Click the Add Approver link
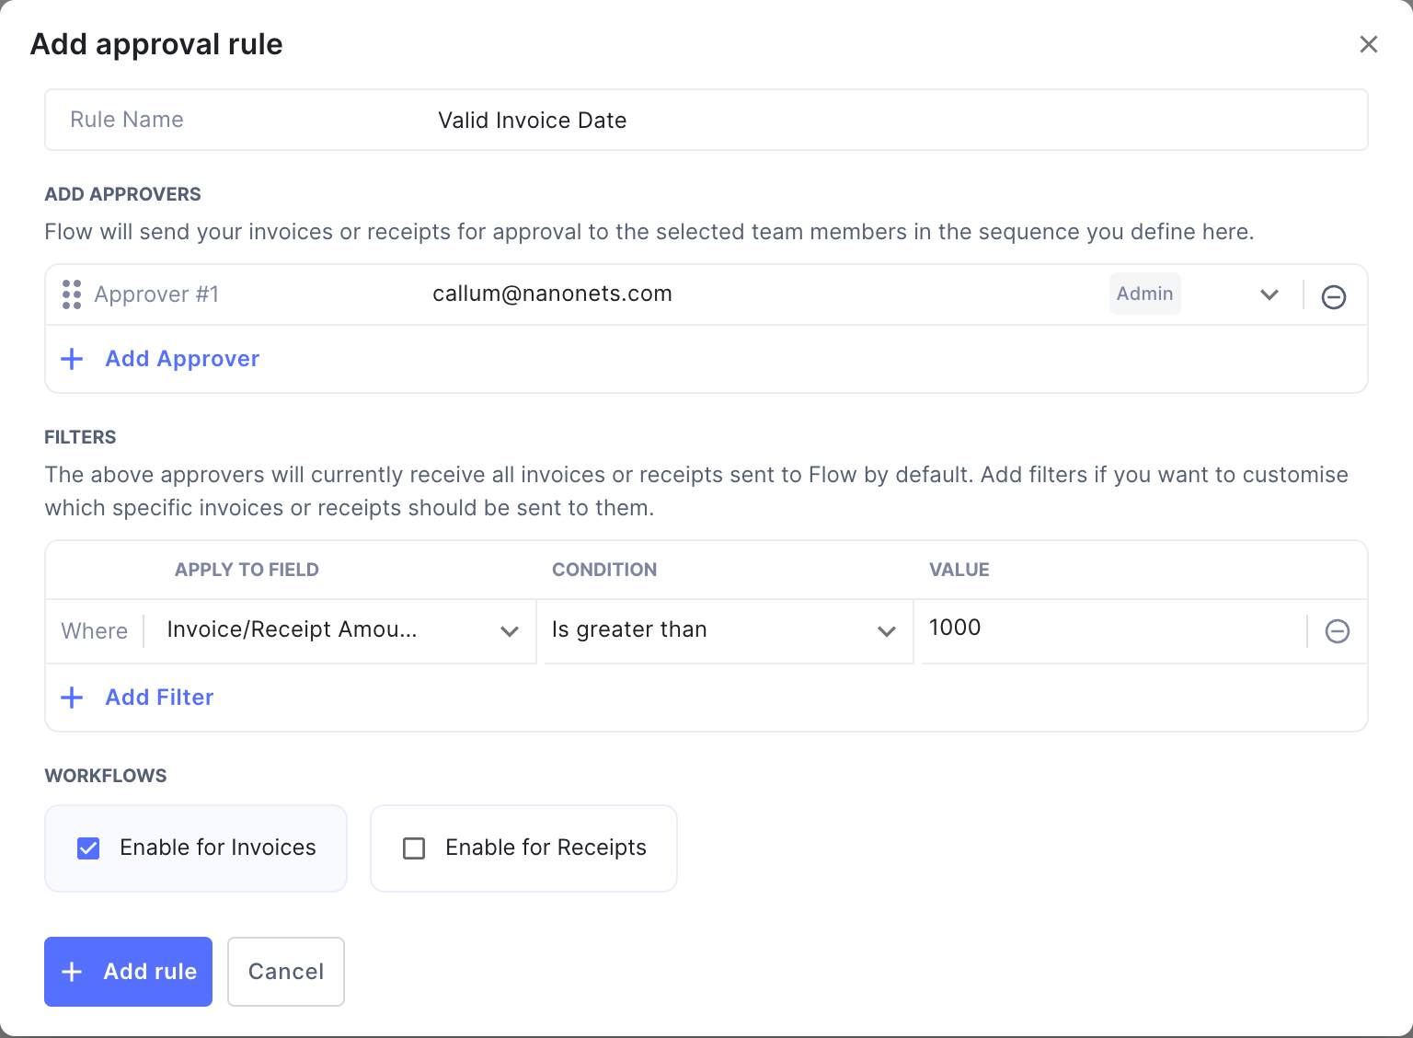The image size is (1413, 1038). [x=181, y=359]
